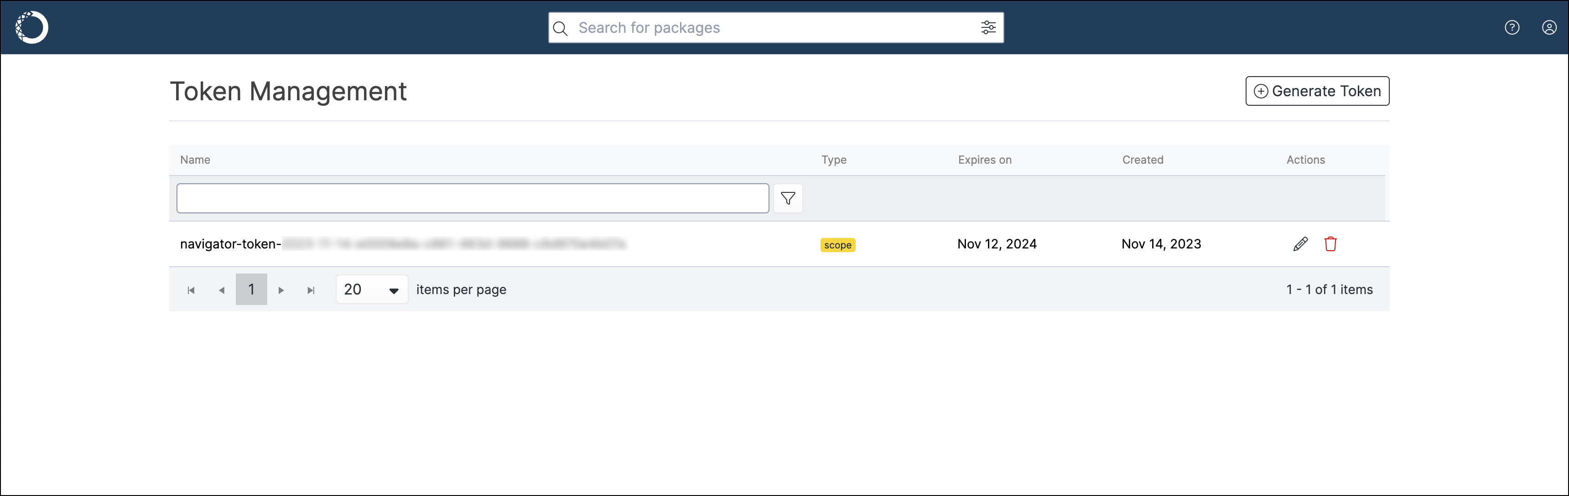
Task: Click the Name filter text box
Action: click(x=473, y=198)
